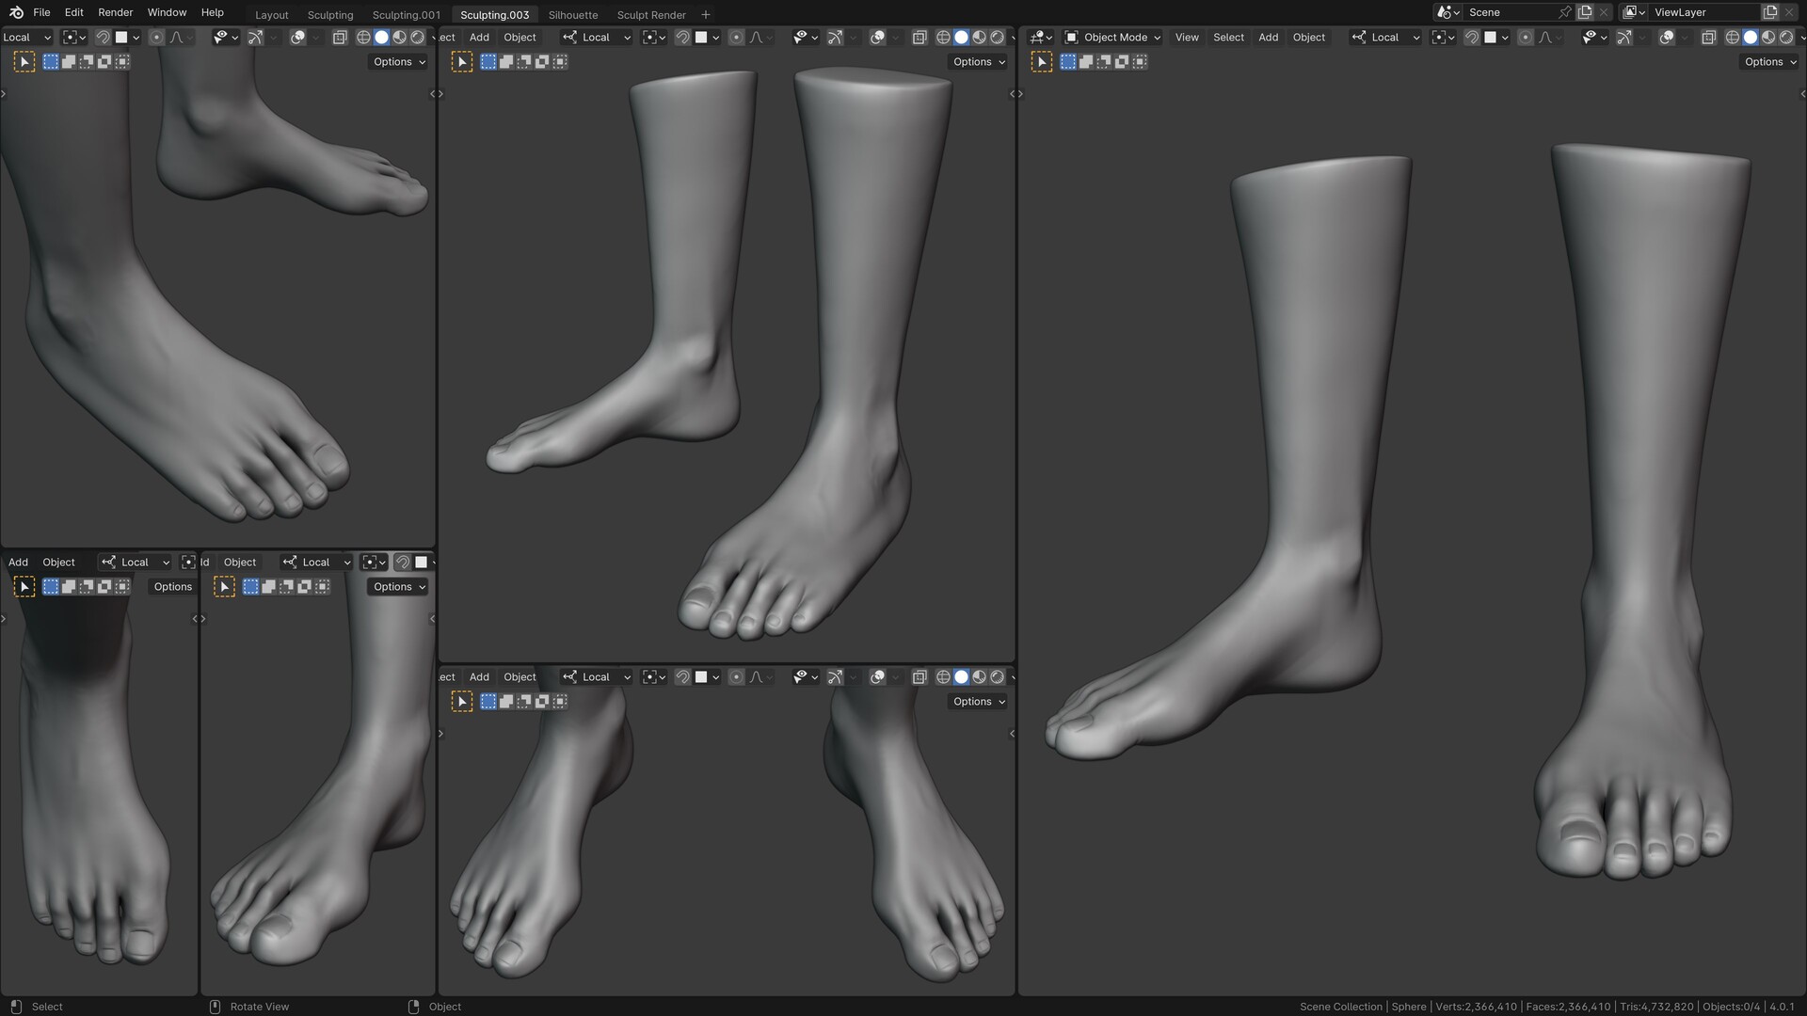The width and height of the screenshot is (1807, 1016).
Task: Click the Blender logo in the top-left corner
Action: 15,12
